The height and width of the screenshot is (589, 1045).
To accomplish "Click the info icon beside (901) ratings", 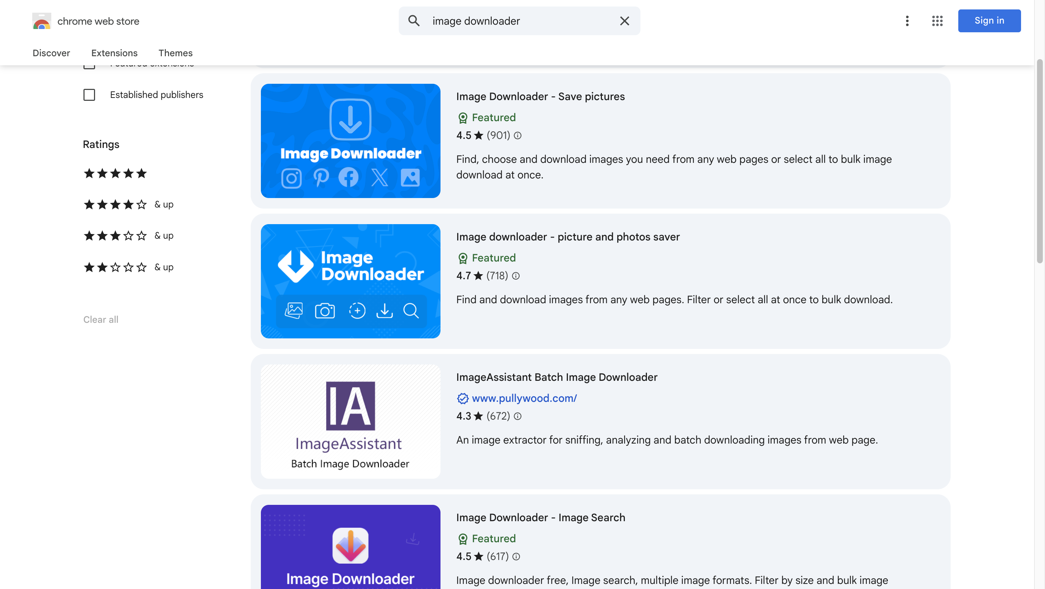I will (x=517, y=135).
